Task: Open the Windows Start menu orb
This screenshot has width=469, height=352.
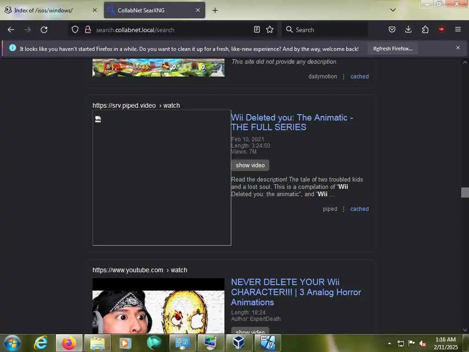Action: pyautogui.click(x=12, y=343)
